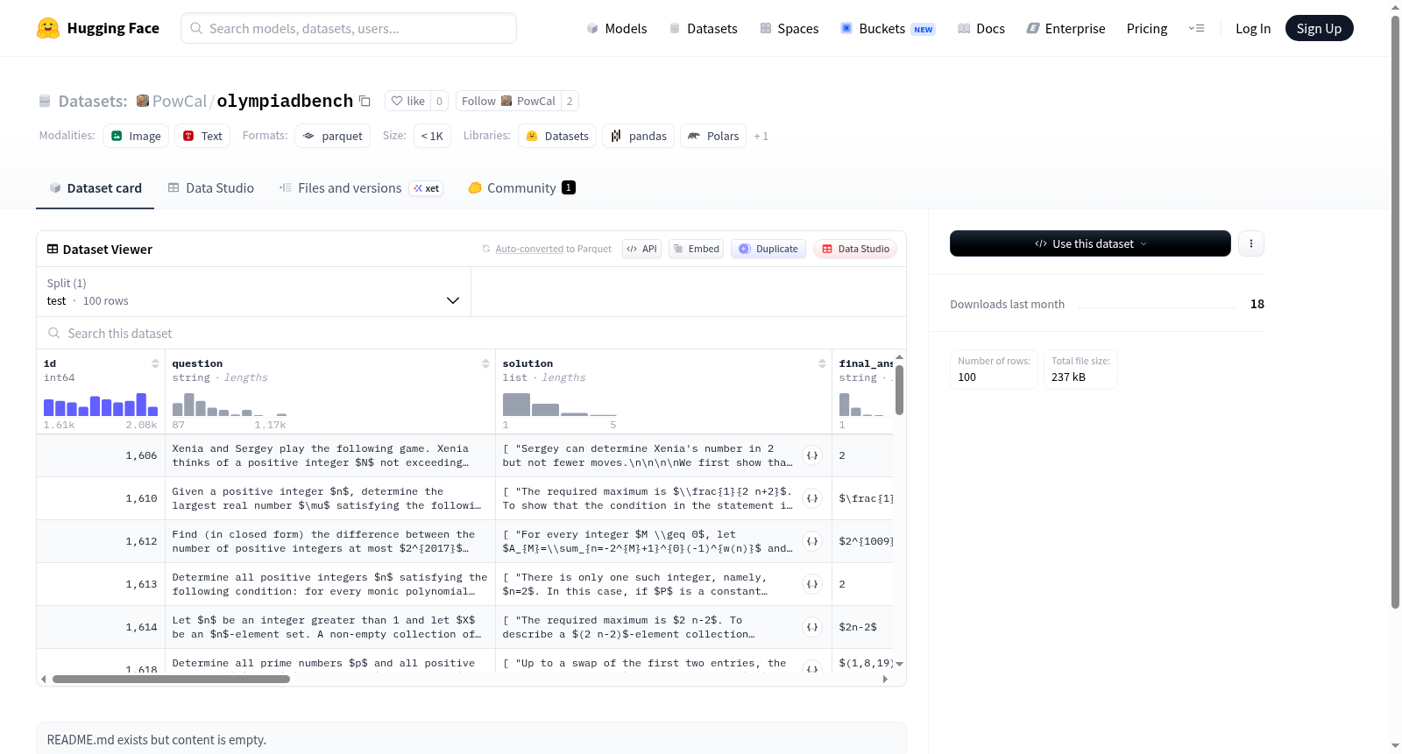Expand JSON for the row 1,614 solution
Viewport: 1402px width, 754px height.
pyautogui.click(x=812, y=627)
